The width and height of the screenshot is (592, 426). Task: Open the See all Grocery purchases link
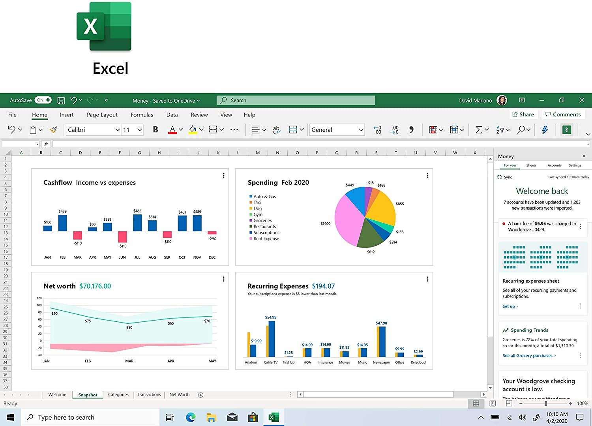[529, 356]
